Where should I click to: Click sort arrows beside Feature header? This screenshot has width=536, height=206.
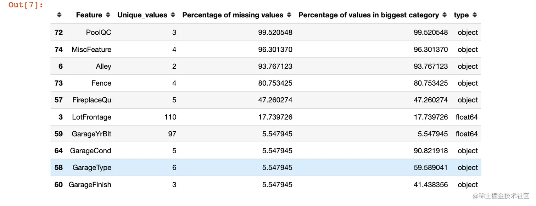pyautogui.click(x=108, y=15)
